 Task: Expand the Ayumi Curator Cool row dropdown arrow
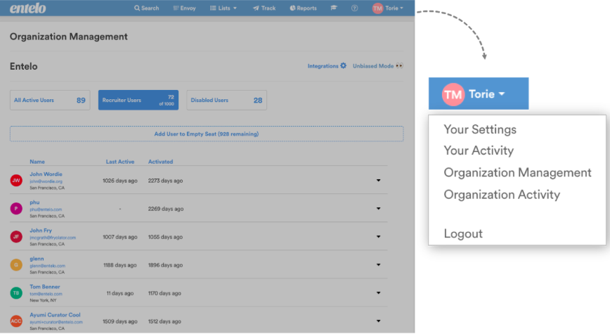(x=378, y=321)
